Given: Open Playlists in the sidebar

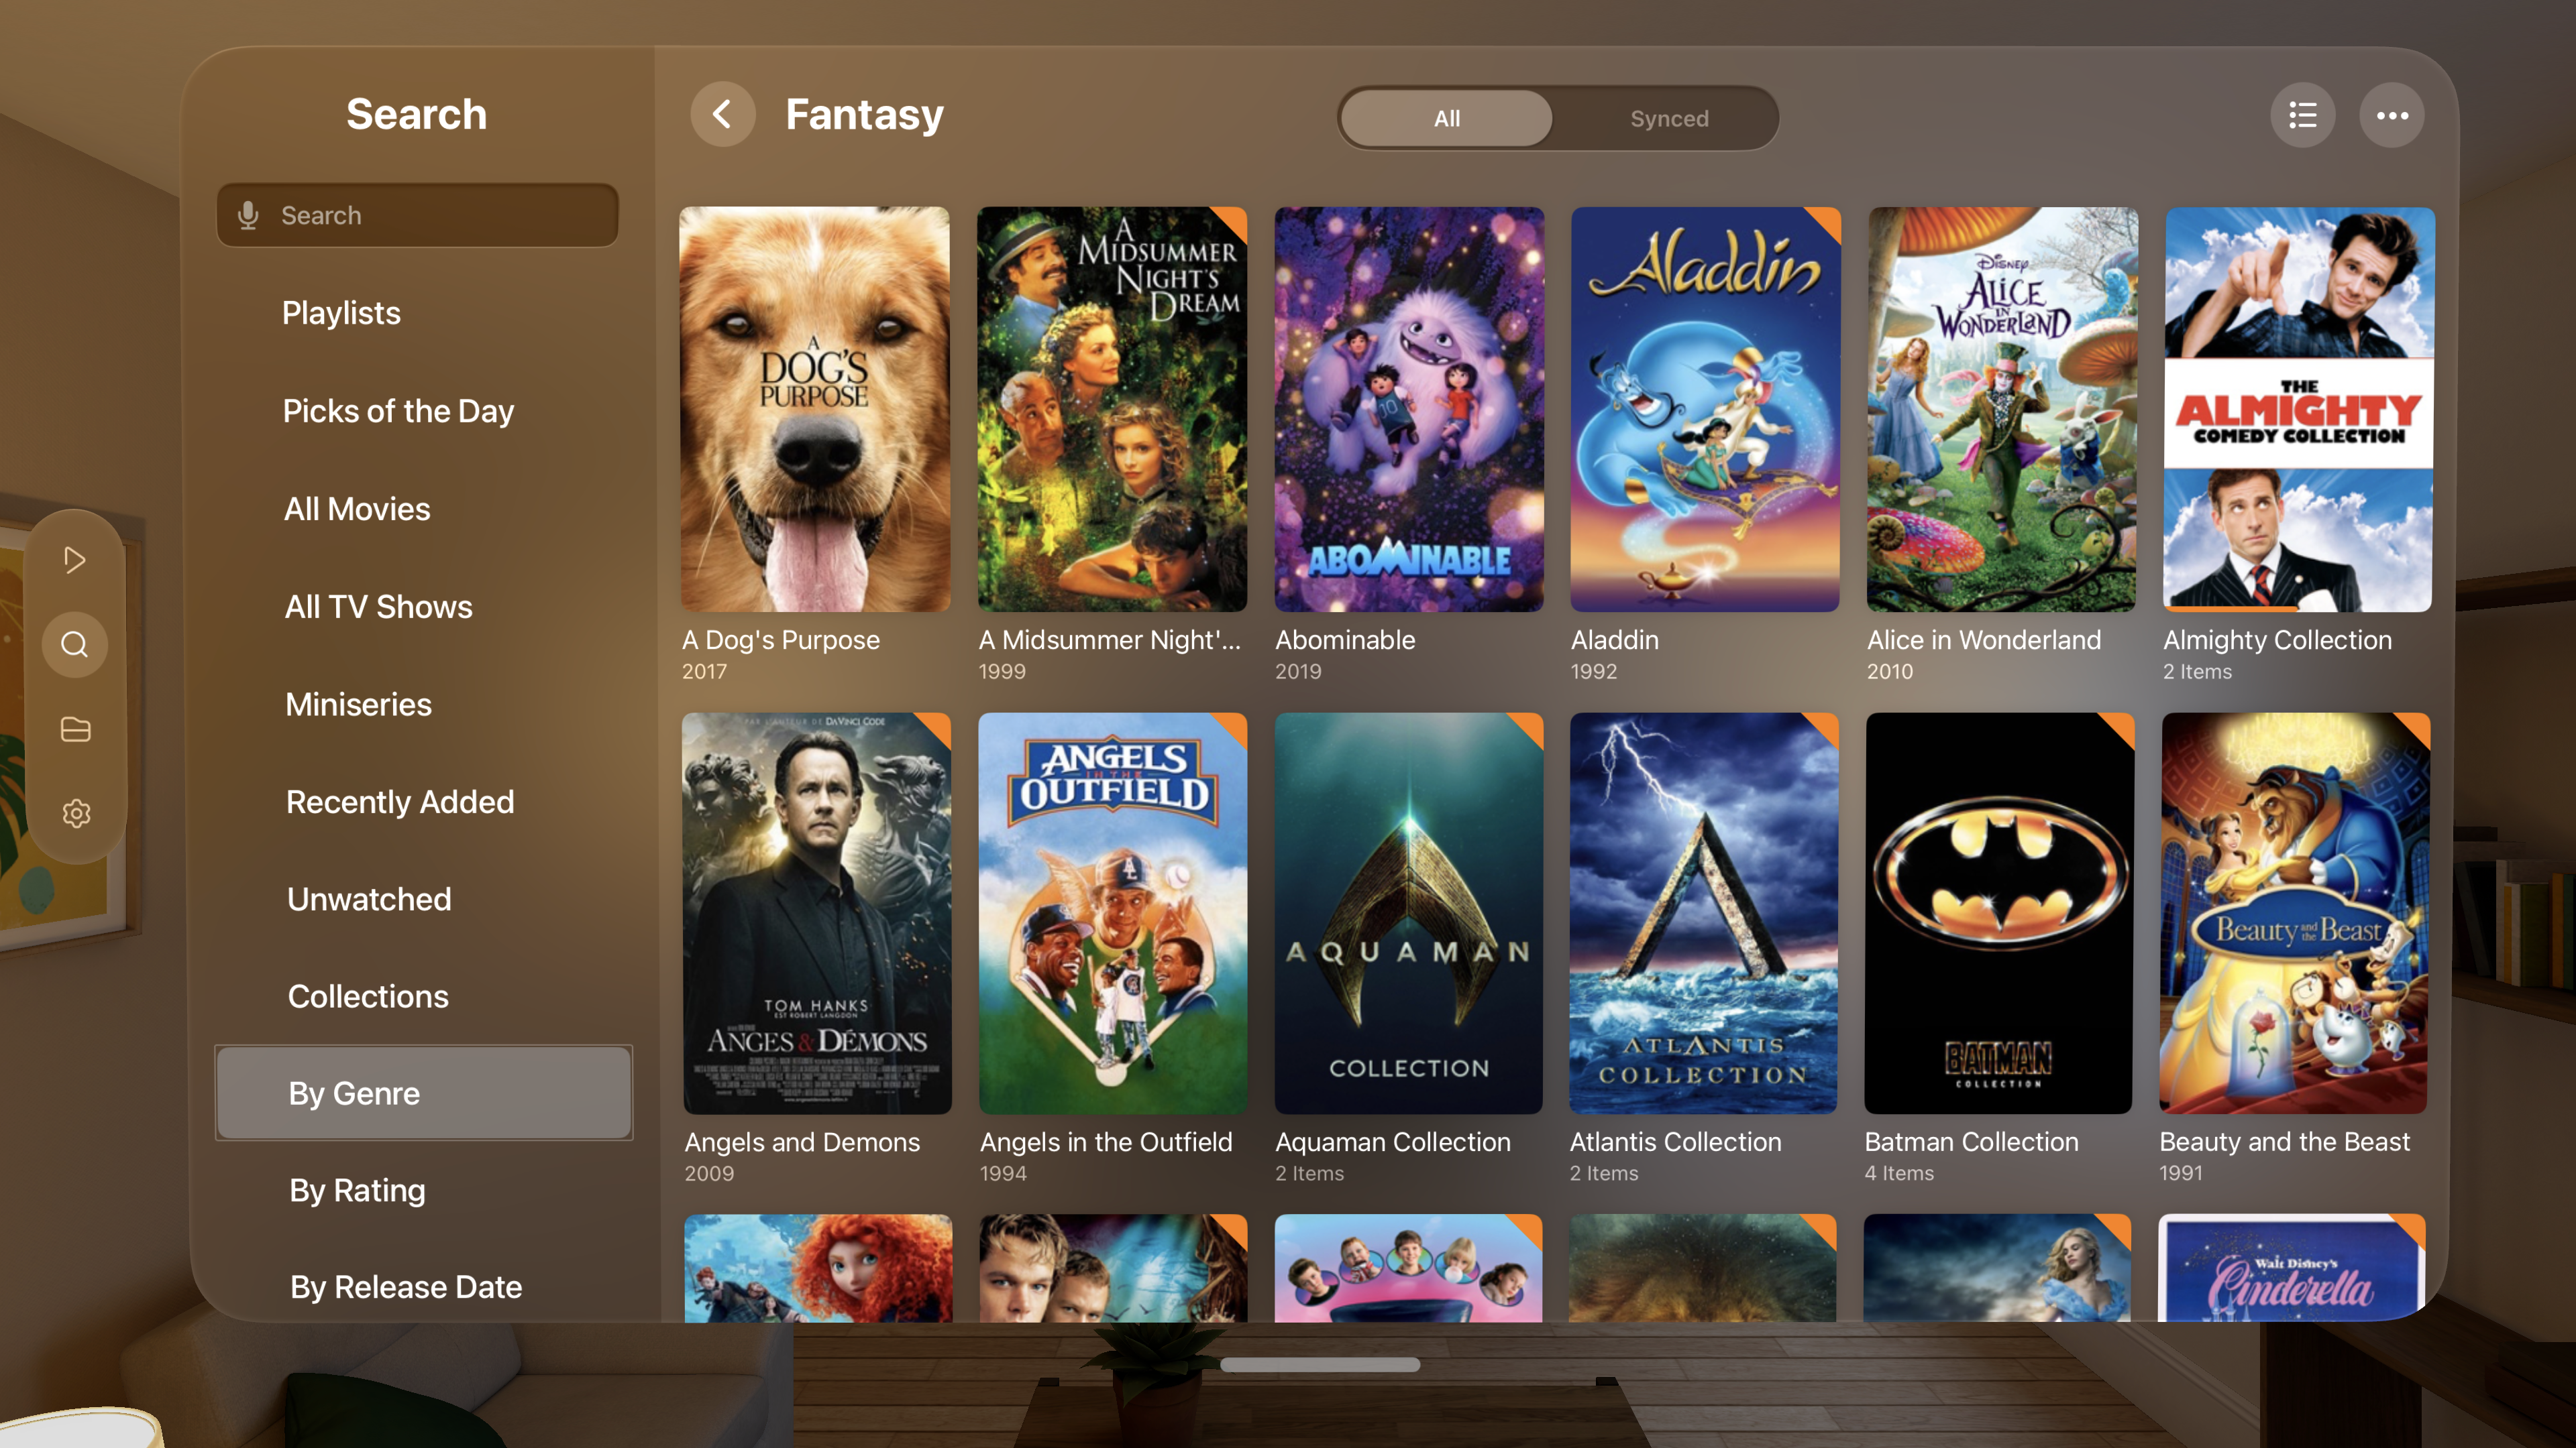Looking at the screenshot, I should pos(341,313).
